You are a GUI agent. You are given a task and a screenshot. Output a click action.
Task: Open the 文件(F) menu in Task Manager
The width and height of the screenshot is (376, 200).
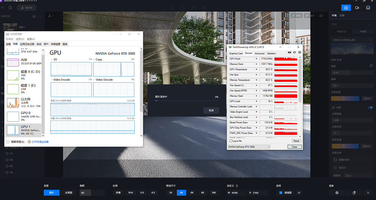9,39
